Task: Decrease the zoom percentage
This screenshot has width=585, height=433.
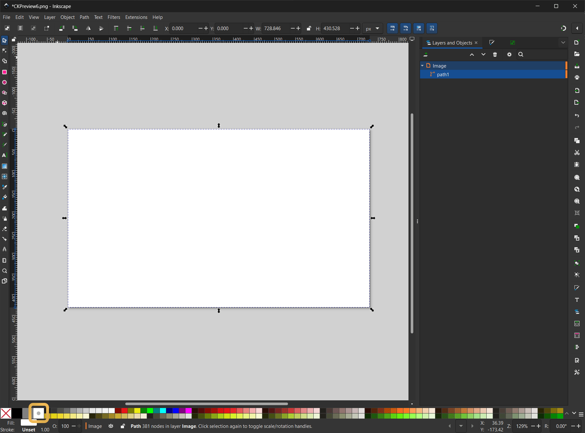Action: pos(533,426)
